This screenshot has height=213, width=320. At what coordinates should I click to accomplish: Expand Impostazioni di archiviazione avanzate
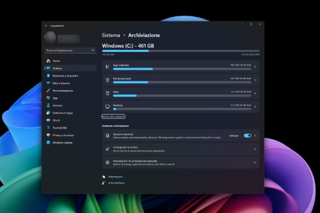tap(255, 163)
